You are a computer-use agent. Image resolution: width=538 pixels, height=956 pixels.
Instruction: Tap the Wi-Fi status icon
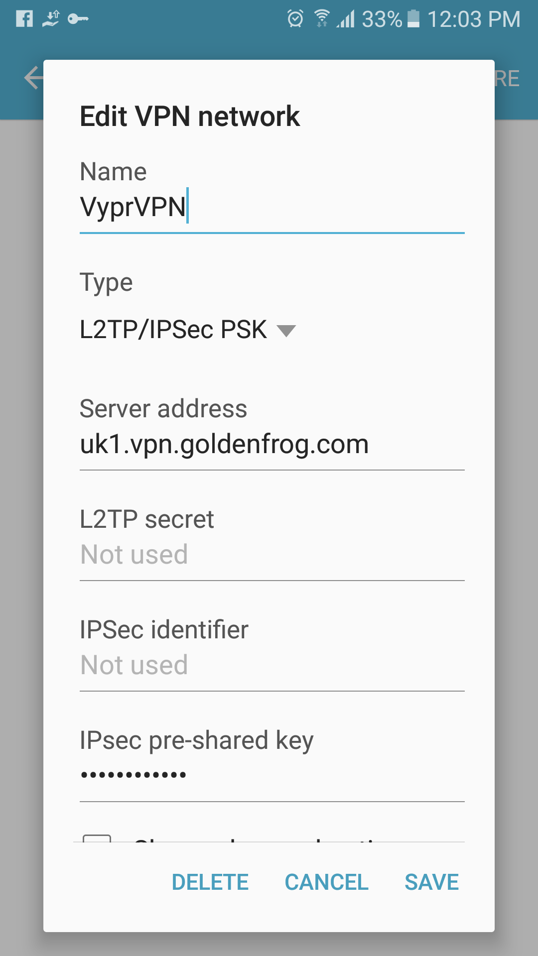[322, 19]
